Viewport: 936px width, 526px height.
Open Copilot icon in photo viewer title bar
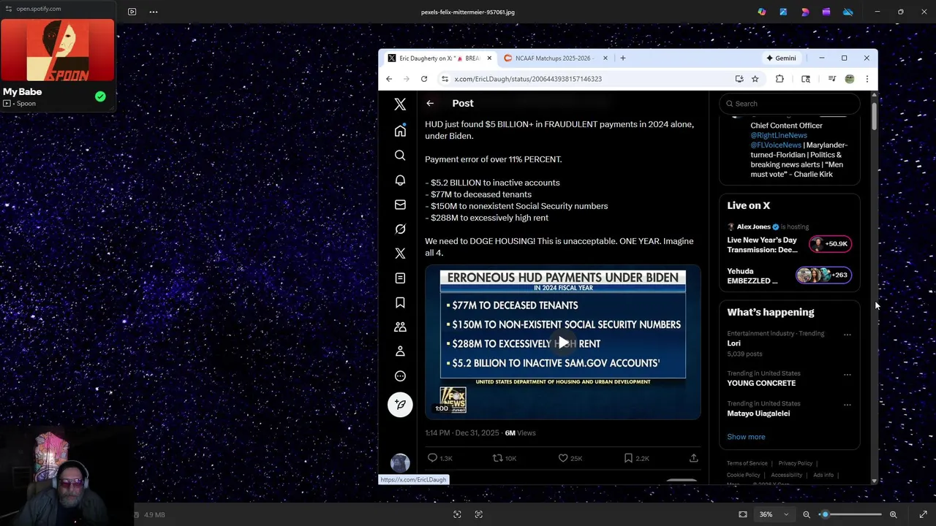(762, 12)
